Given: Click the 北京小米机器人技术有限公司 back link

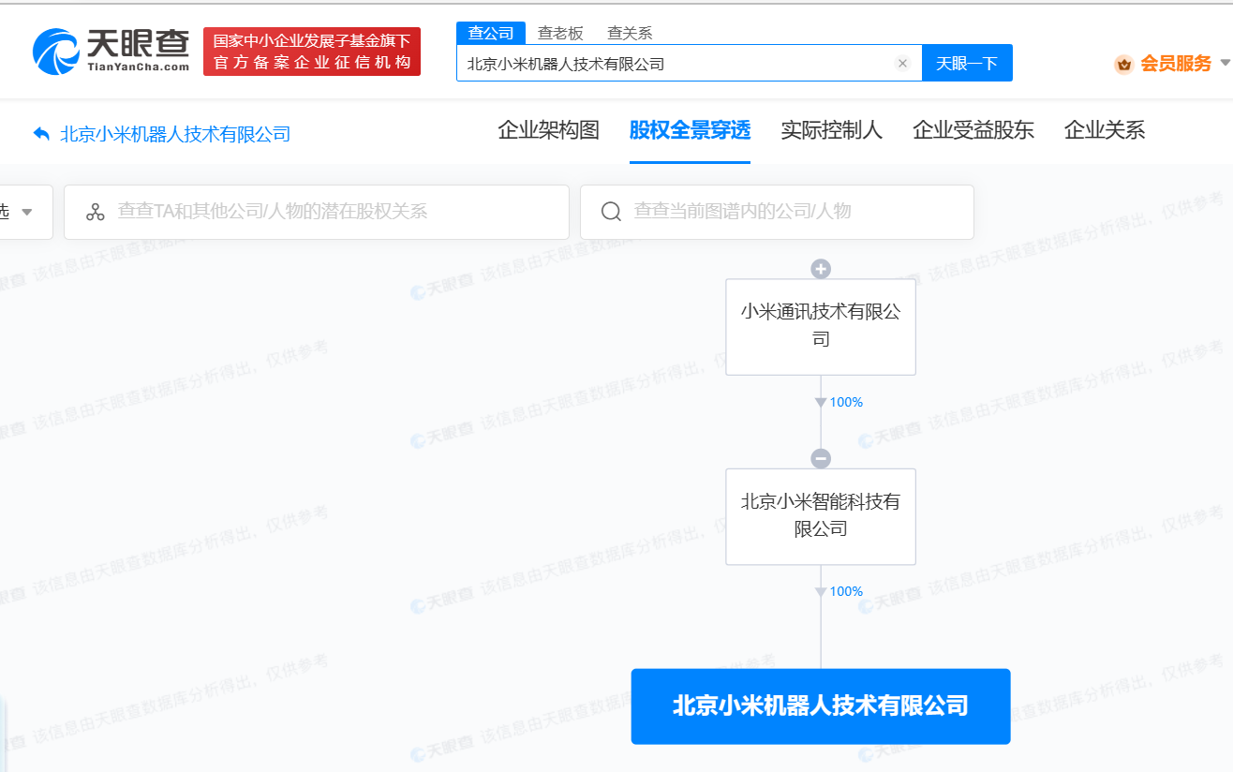Looking at the screenshot, I should pos(175,134).
